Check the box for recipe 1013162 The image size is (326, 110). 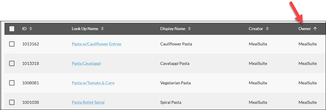tap(12, 44)
